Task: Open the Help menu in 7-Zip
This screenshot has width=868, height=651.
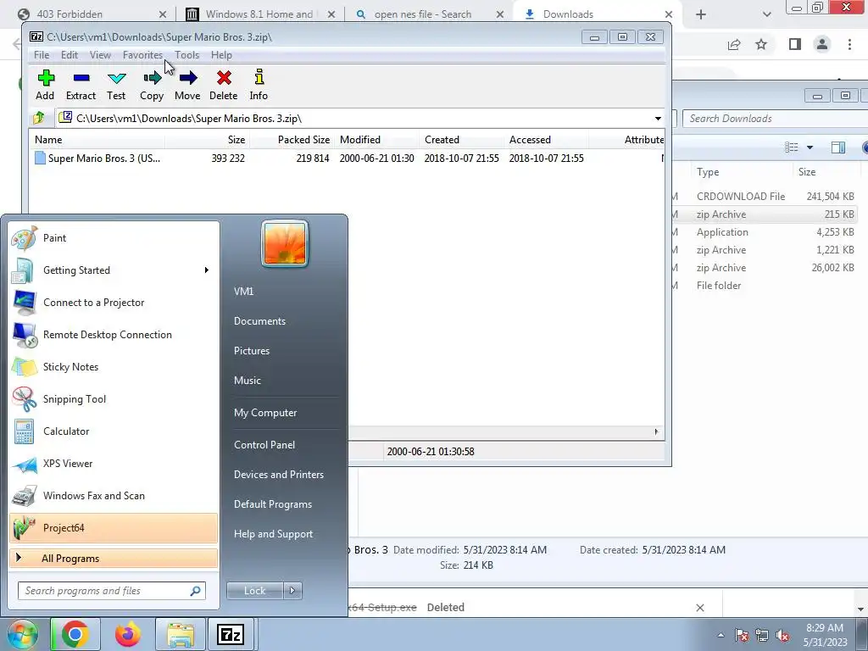Action: coord(221,55)
